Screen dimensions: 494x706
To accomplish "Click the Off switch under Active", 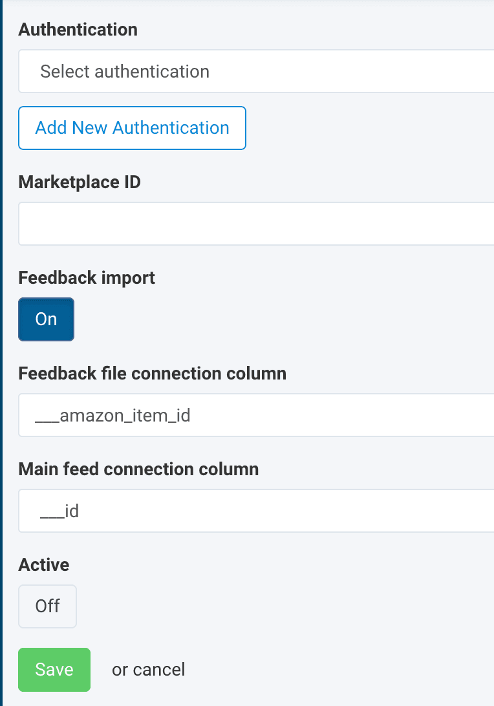I will (x=47, y=606).
